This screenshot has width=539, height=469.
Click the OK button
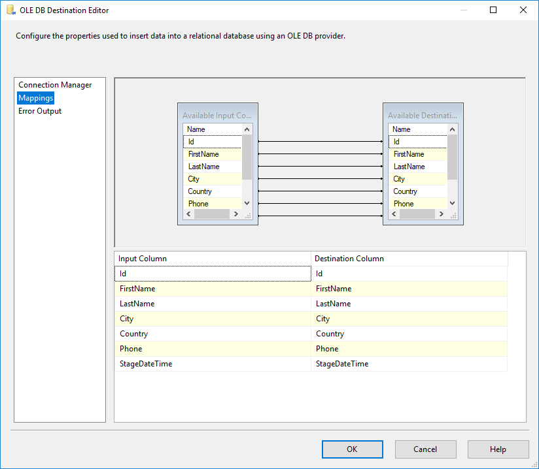coord(353,449)
